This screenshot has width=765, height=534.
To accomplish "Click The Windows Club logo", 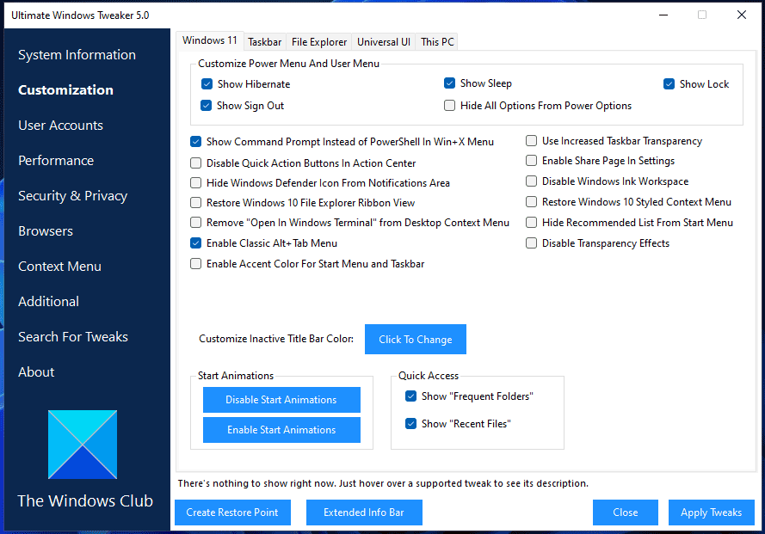I will point(82,444).
